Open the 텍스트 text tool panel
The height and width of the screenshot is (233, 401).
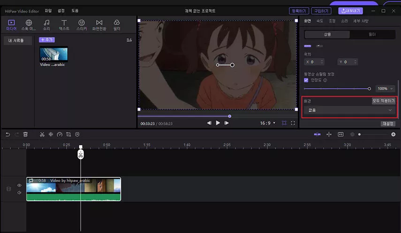(64, 25)
